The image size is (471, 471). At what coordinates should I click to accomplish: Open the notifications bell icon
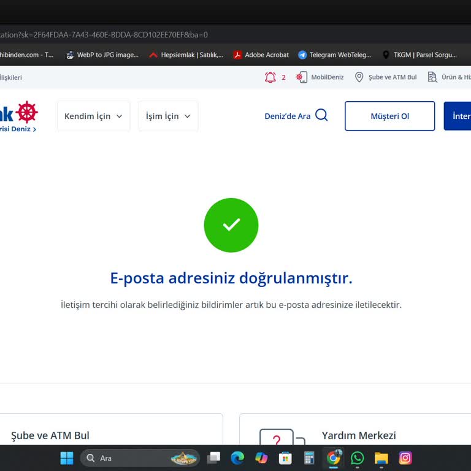click(270, 77)
